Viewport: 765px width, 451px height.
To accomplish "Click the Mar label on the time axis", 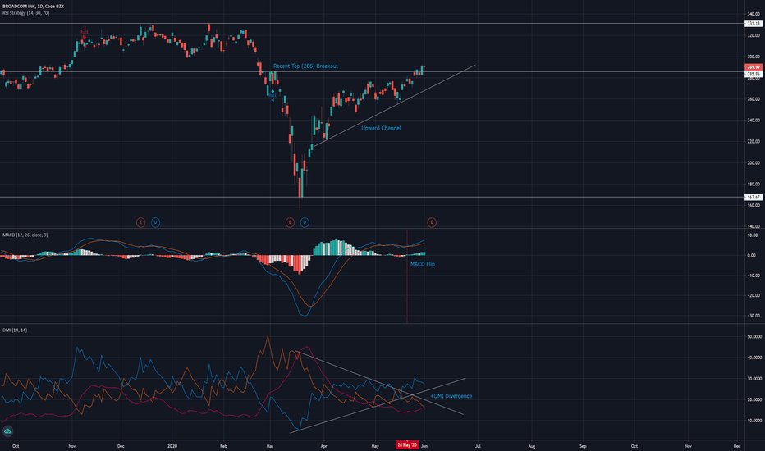I will [x=270, y=445].
